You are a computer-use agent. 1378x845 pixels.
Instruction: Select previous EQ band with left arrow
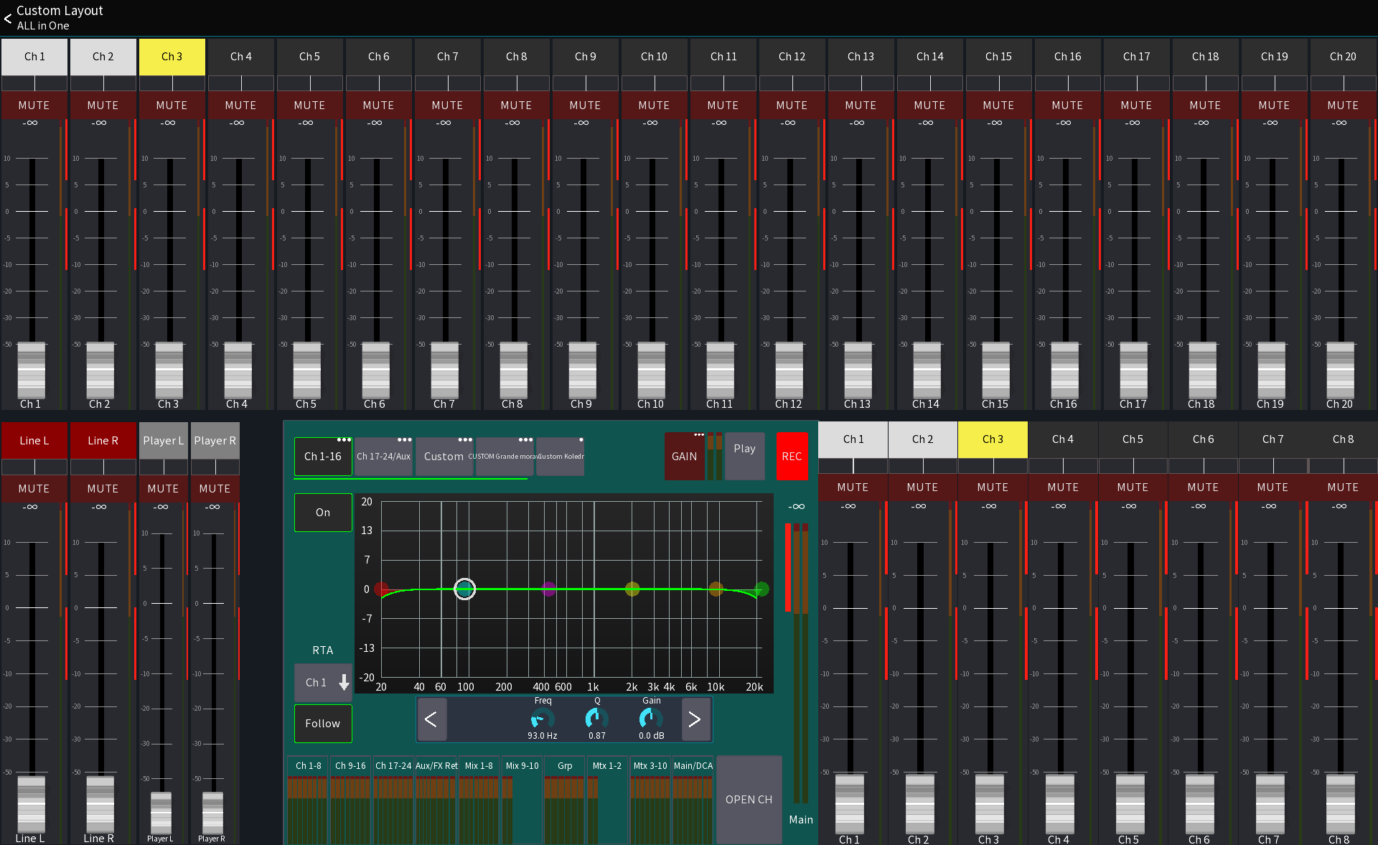coord(432,719)
